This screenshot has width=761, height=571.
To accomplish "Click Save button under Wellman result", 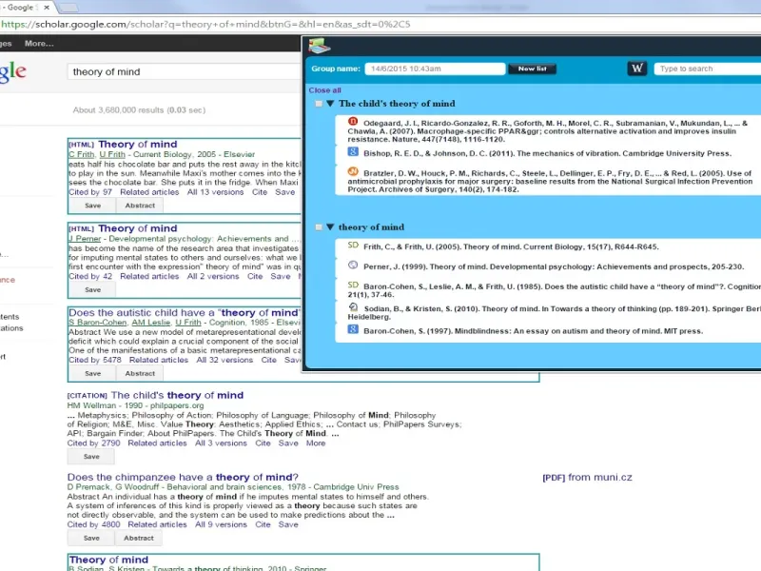I will 91,457.
